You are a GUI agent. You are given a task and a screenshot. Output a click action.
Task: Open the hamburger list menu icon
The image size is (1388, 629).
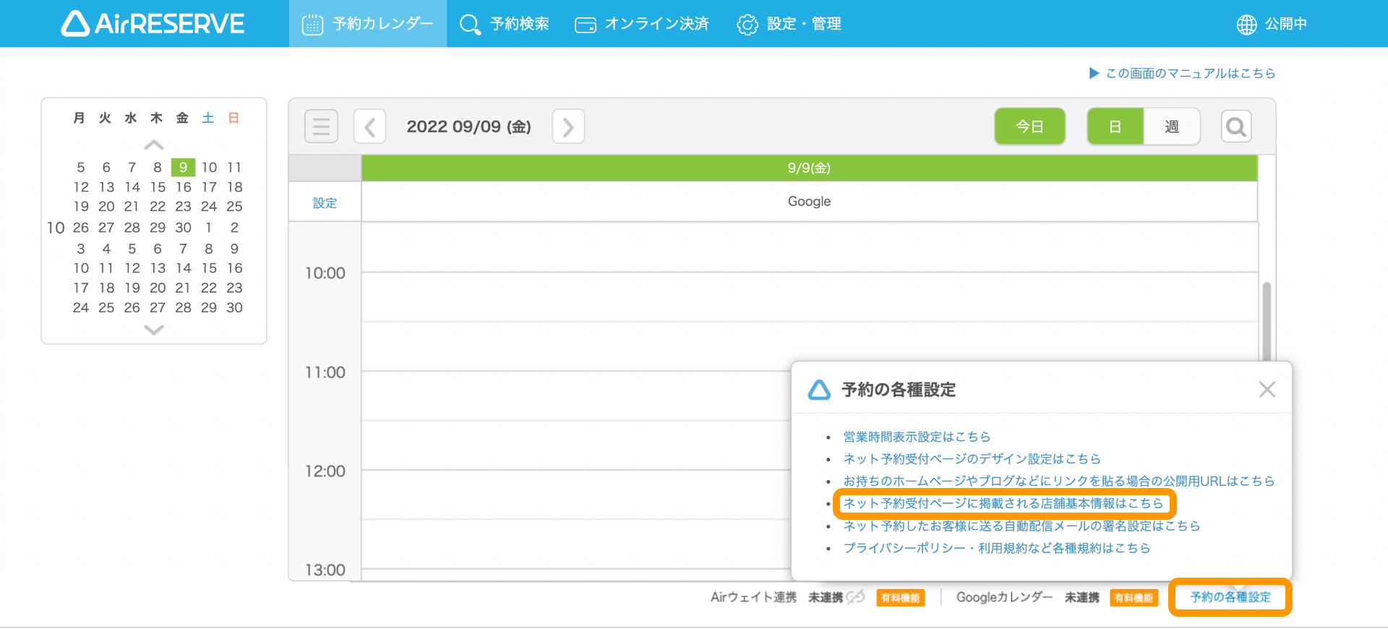click(x=321, y=127)
